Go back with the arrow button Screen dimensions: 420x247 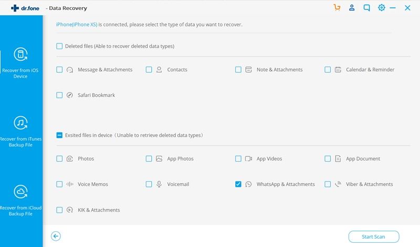click(56, 236)
